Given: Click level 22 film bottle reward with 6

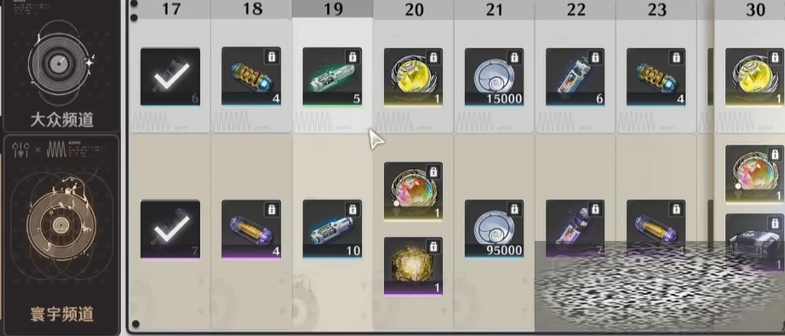Looking at the screenshot, I should (x=575, y=77).
